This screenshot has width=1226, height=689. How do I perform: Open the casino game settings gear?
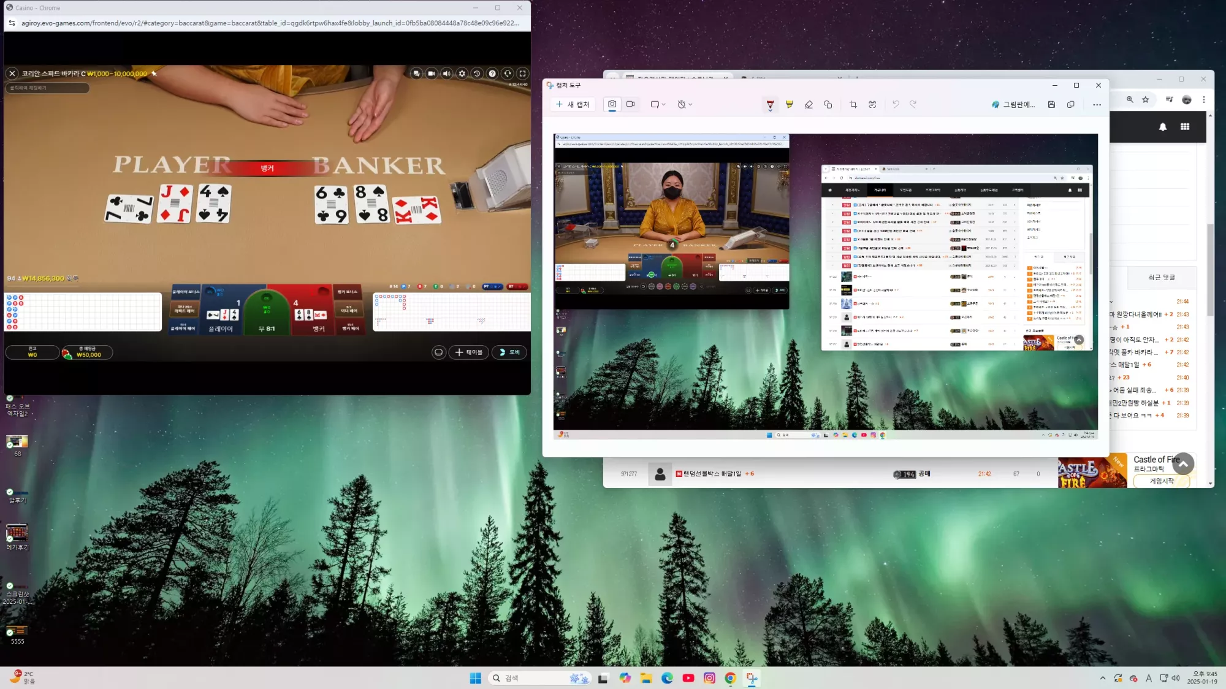point(462,74)
